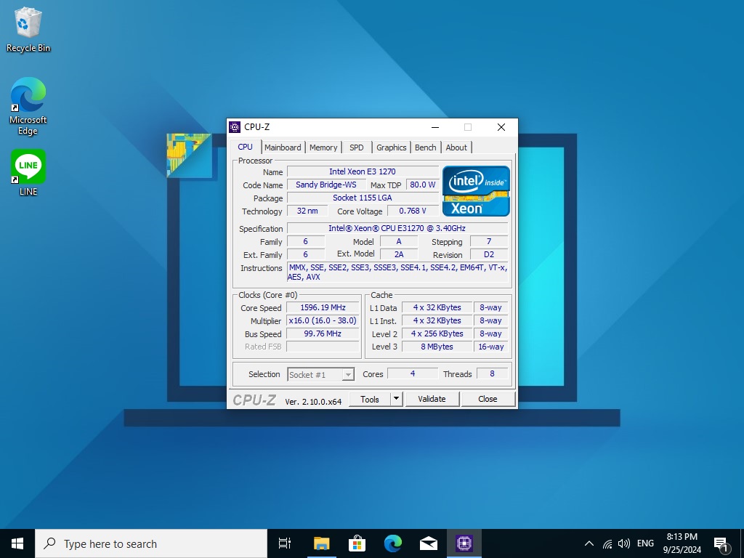Click CPU-Z icon in title bar
744x558 pixels.
pyautogui.click(x=235, y=127)
